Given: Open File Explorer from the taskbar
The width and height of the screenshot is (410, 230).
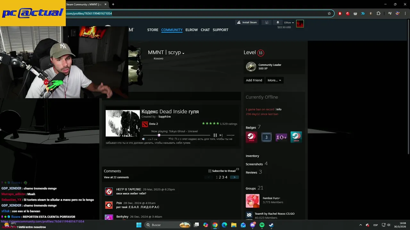Looking at the screenshot, I should point(234,225).
